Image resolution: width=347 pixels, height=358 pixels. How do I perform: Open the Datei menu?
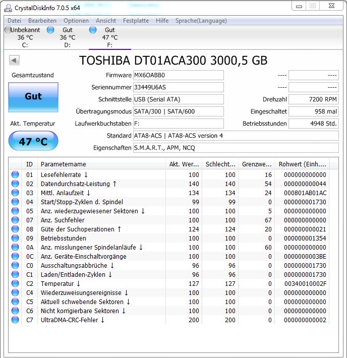click(15, 21)
